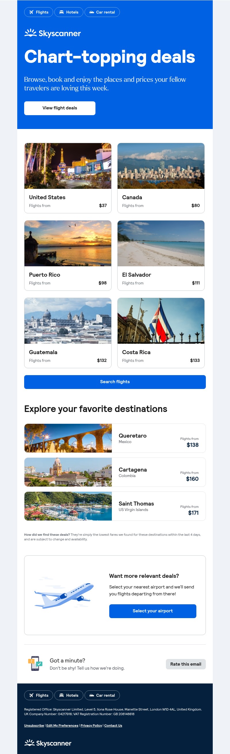Image resolution: width=230 pixels, height=754 pixels.
Task: Select Hotels from the top navigation
Action: 69,12
